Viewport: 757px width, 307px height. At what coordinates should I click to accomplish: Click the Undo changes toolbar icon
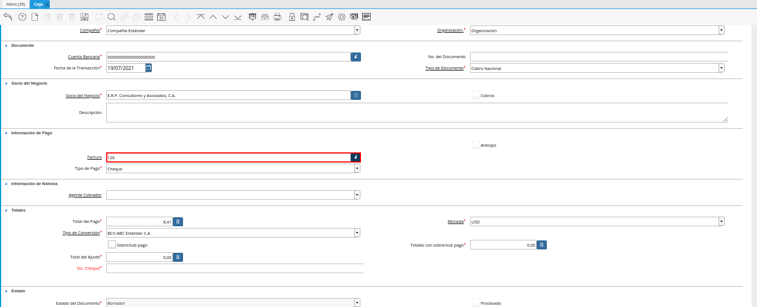pos(7,17)
